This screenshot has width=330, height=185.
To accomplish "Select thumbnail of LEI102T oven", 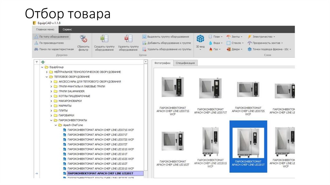I will 173,141.
